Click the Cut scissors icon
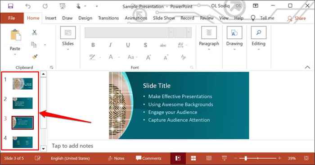The image size is (315, 165). click(34, 32)
